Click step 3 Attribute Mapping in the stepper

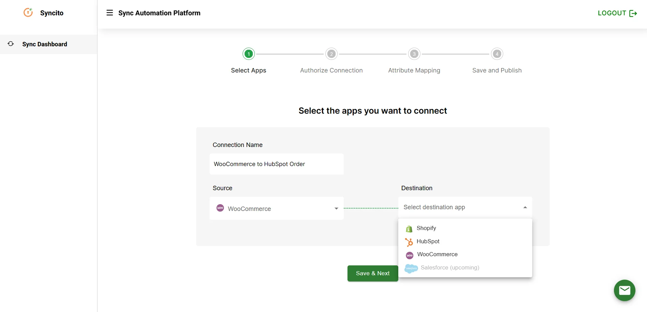(414, 54)
